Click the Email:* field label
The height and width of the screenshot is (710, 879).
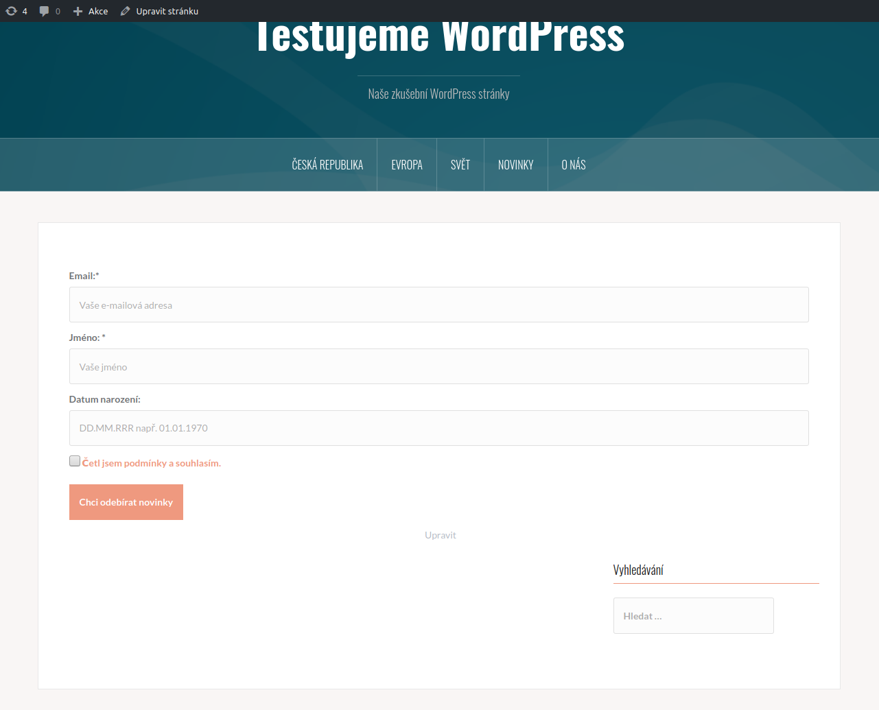click(84, 276)
